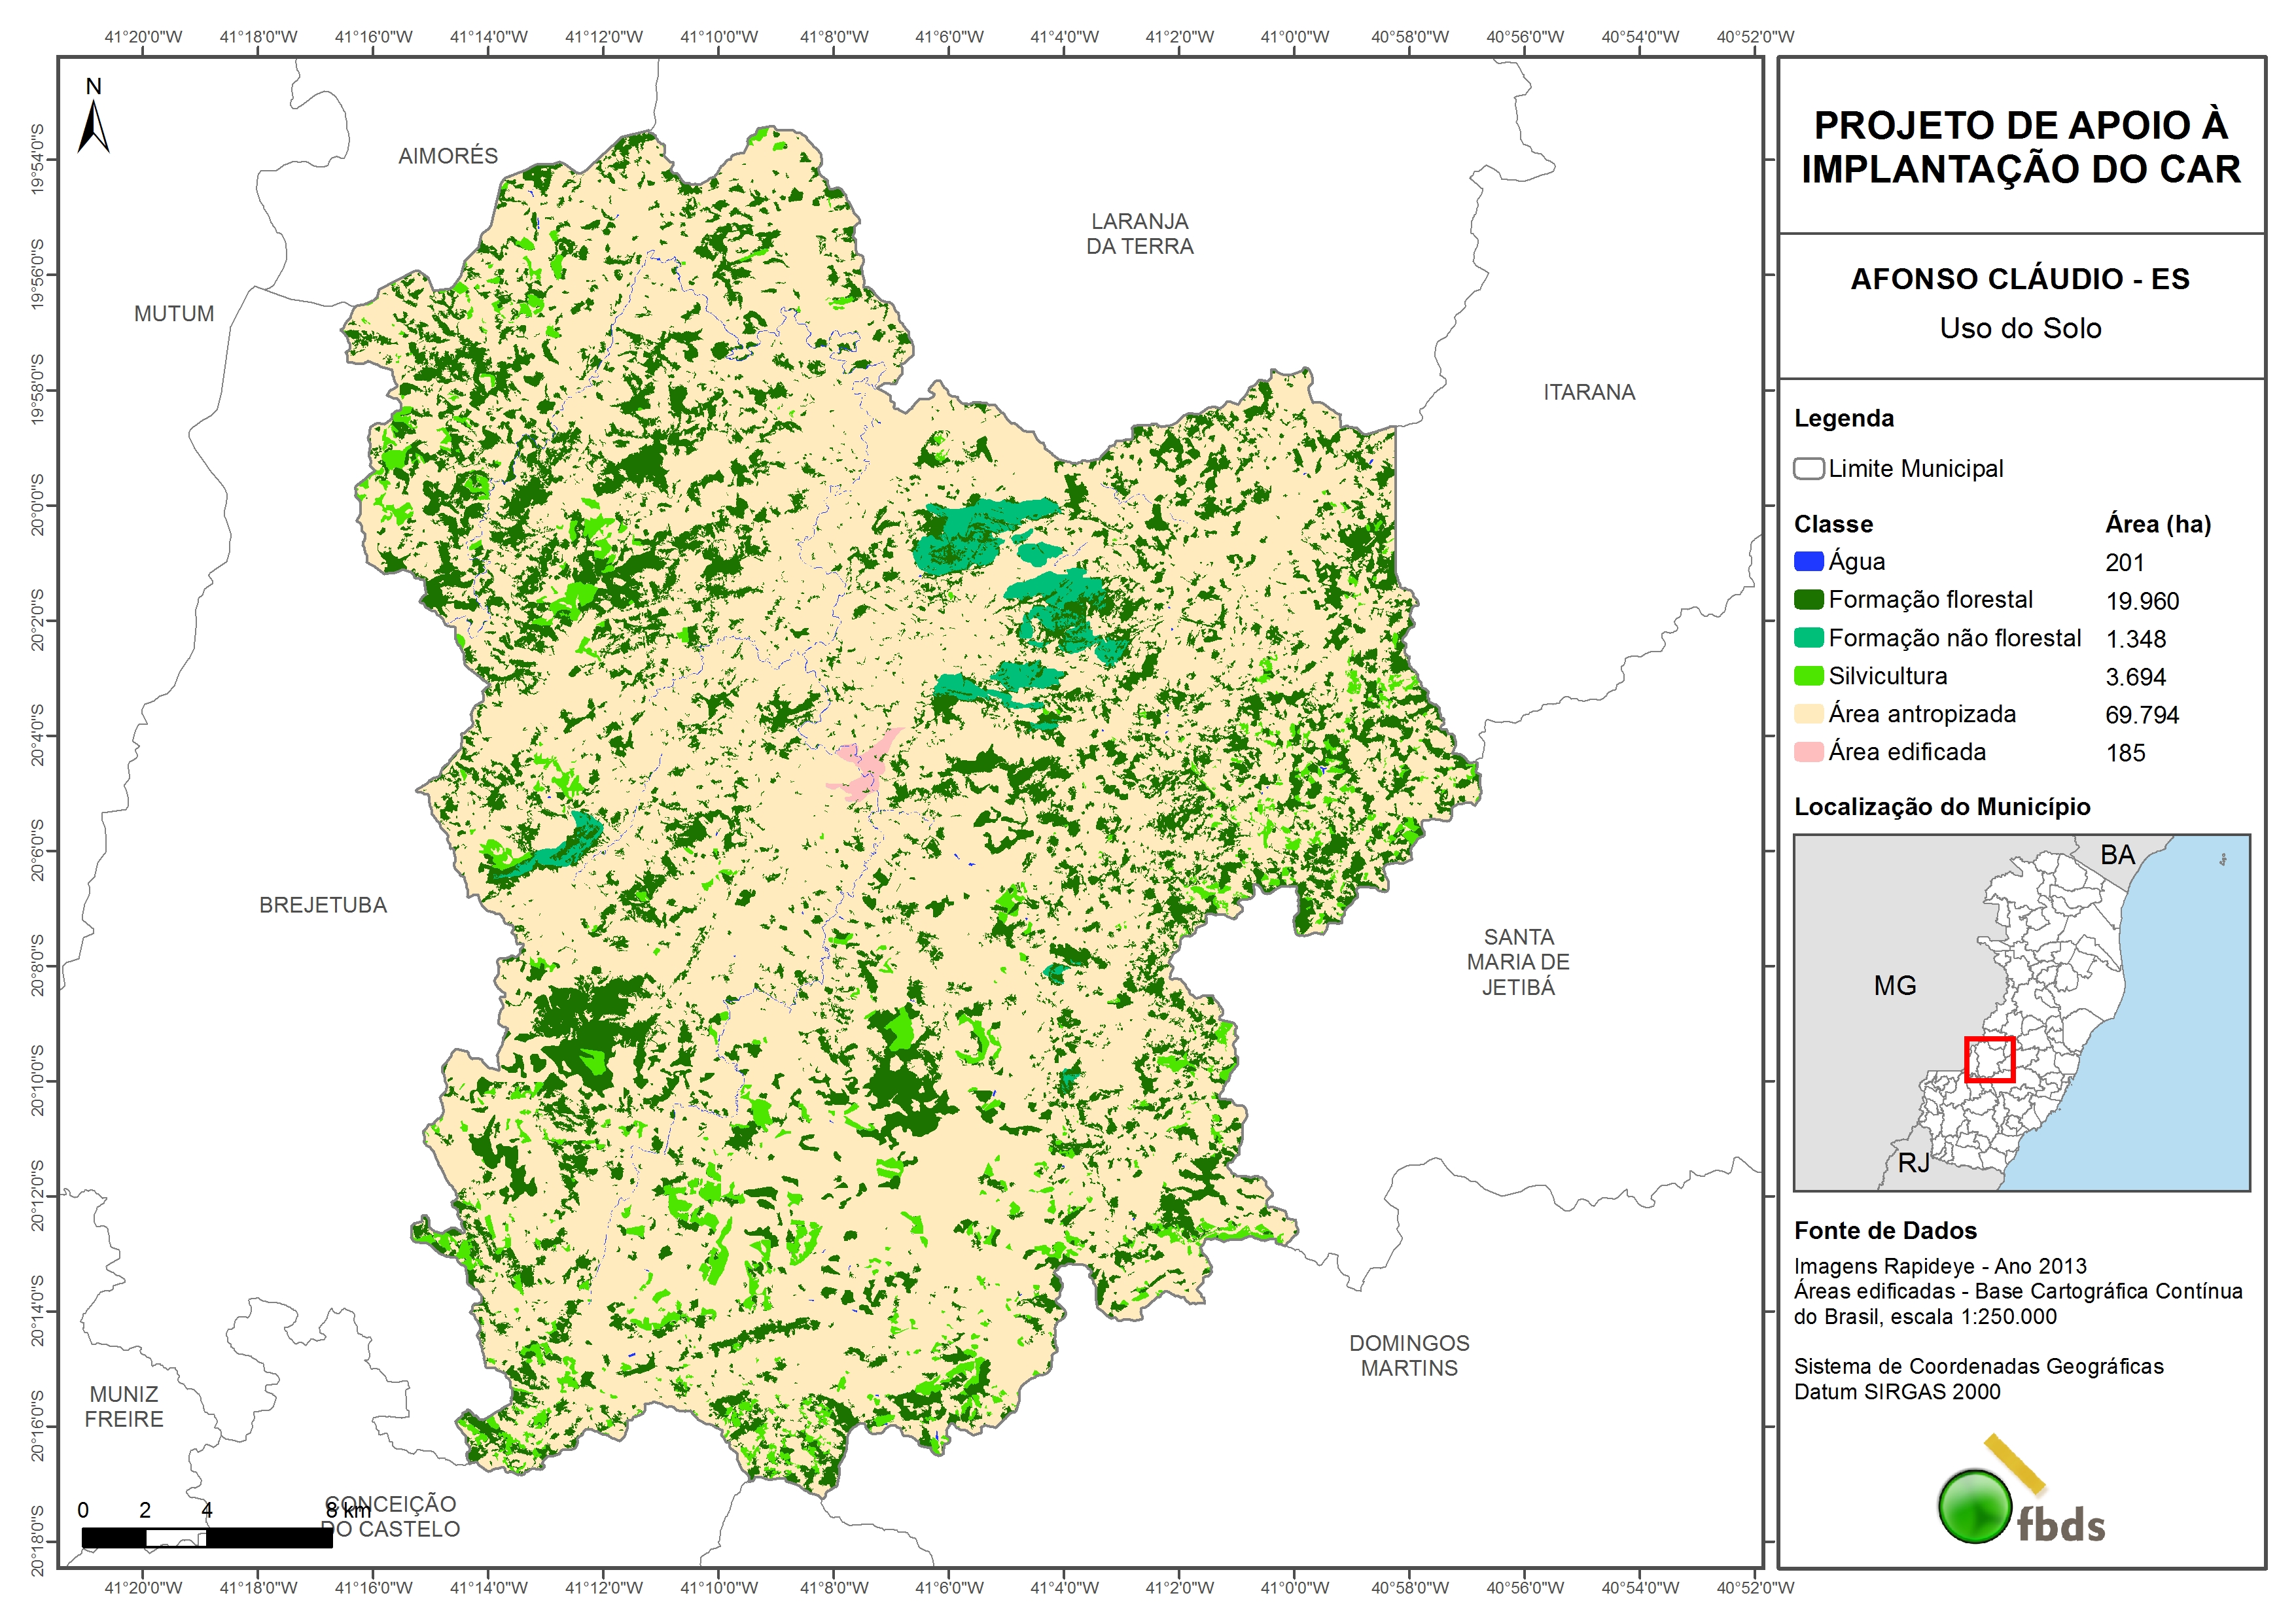
Task: Click the red locator square in inset map
Action: tap(1989, 1060)
